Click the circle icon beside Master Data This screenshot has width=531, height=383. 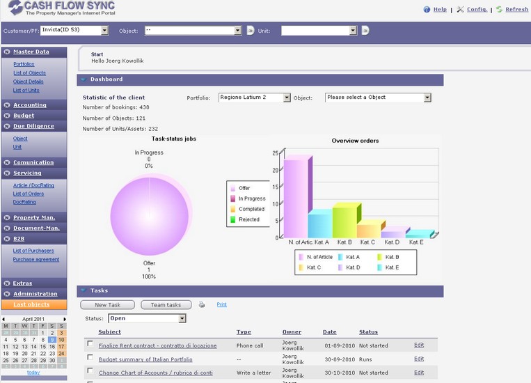coord(7,52)
